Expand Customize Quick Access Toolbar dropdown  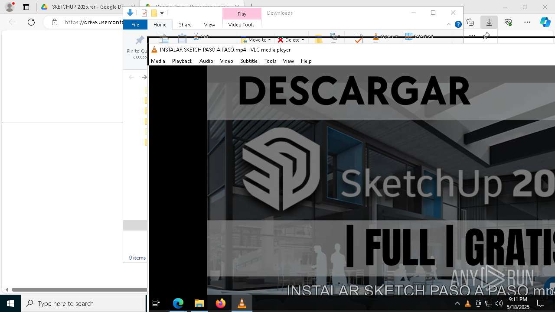pyautogui.click(x=162, y=13)
